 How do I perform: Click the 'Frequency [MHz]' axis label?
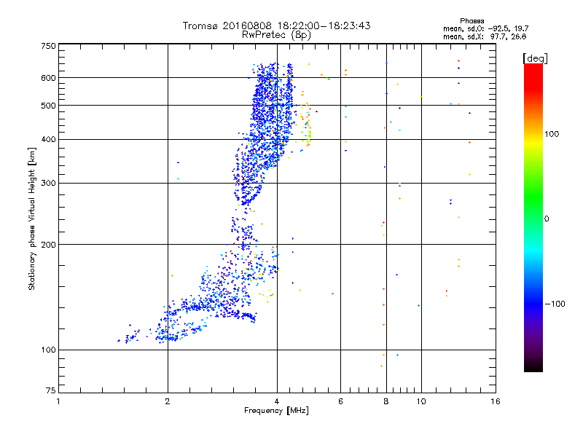coord(276,411)
